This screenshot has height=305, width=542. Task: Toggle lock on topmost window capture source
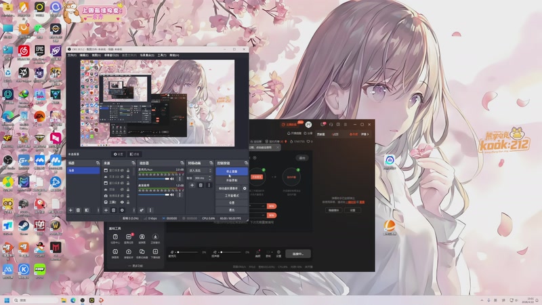128,171
